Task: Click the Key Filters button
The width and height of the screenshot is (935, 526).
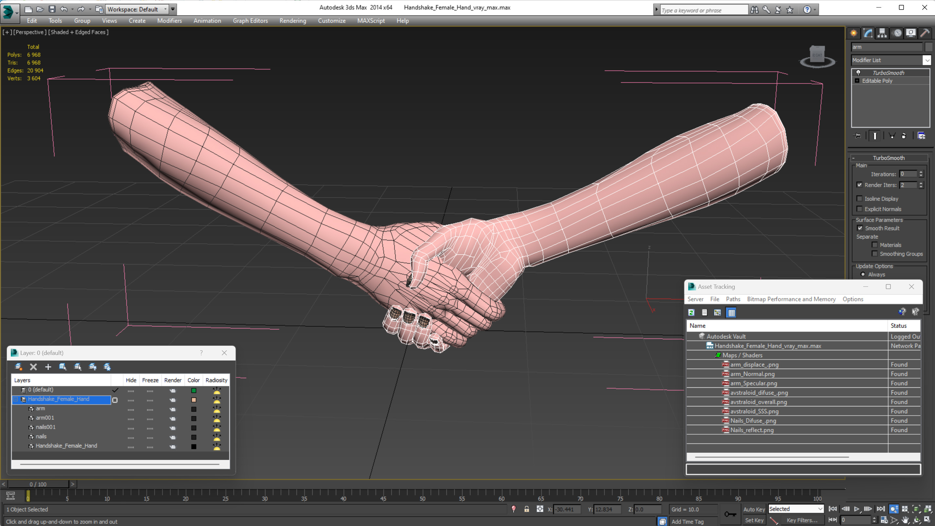Action: (802, 520)
